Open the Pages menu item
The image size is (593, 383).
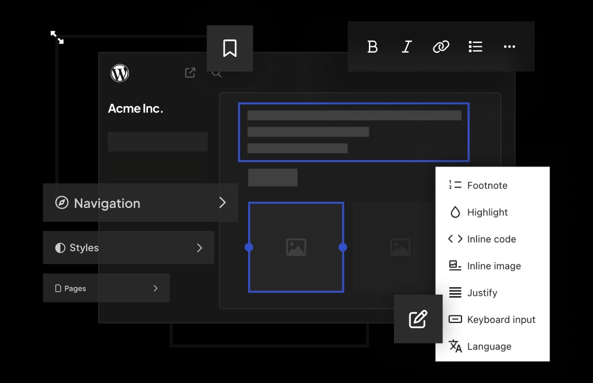coord(106,288)
